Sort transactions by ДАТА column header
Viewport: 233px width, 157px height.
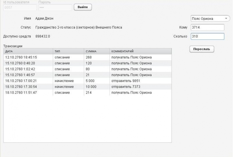tap(28, 51)
